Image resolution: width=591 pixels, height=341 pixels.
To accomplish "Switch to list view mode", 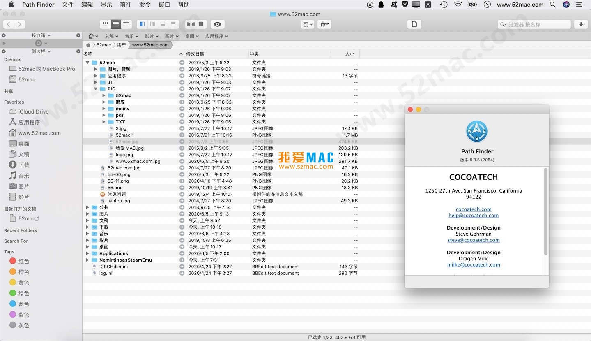I will click(x=116, y=24).
